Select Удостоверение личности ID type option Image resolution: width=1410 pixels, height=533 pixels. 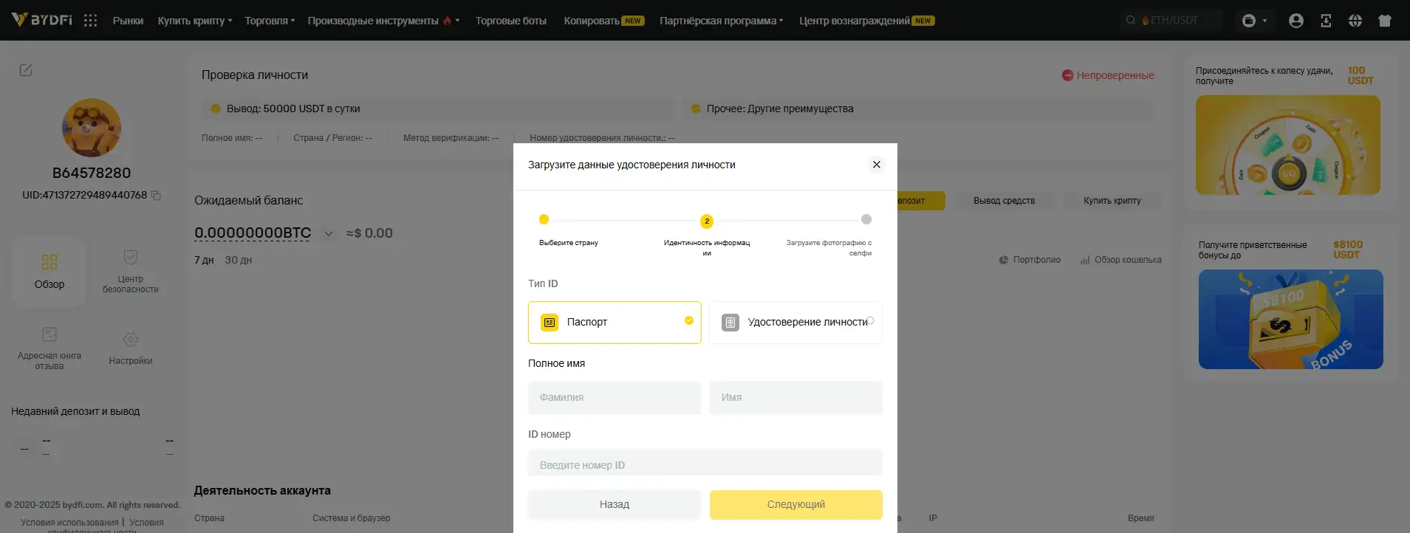[795, 323]
